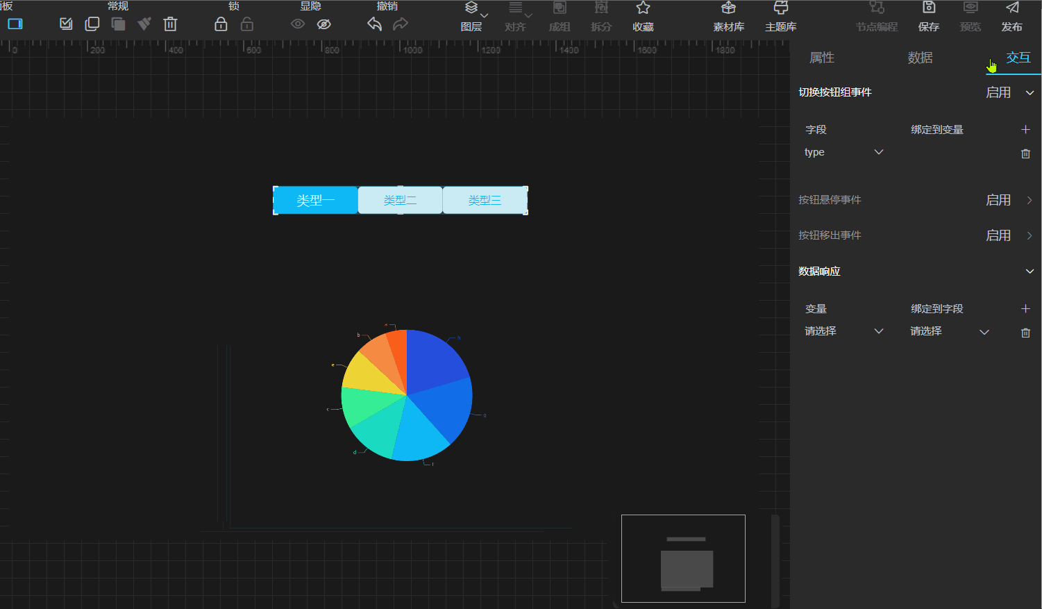Lock the component with the closed padlock icon

click(x=221, y=24)
